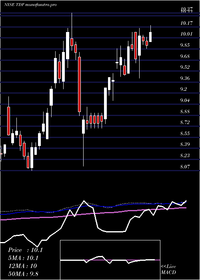Select the 10.17 price axis label

coord(186,23)
